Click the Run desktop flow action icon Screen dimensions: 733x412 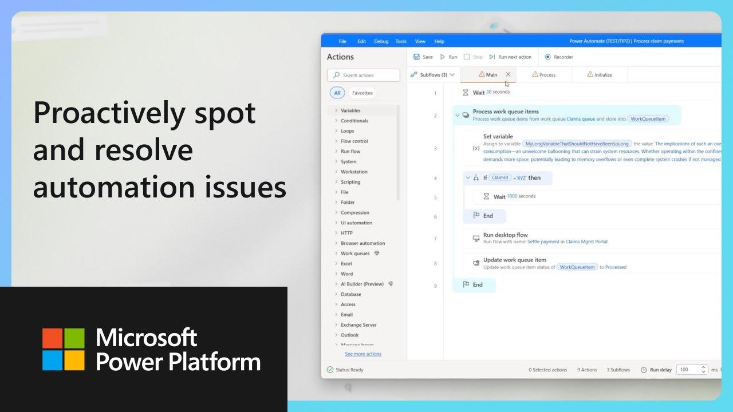click(476, 238)
